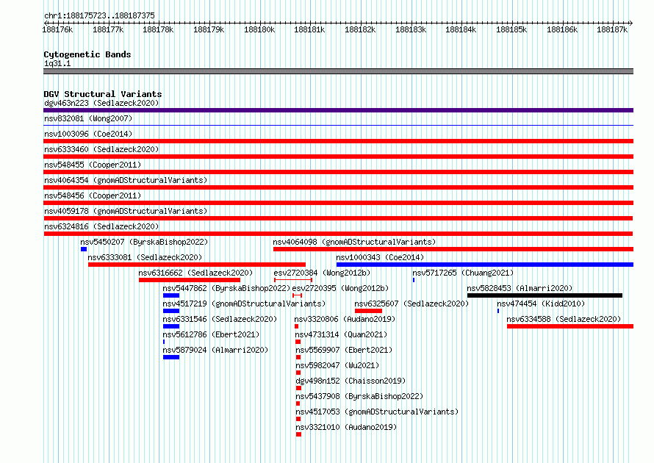
Task: Open the nsv1000343 (Coe2014) label
Action: pos(380,257)
